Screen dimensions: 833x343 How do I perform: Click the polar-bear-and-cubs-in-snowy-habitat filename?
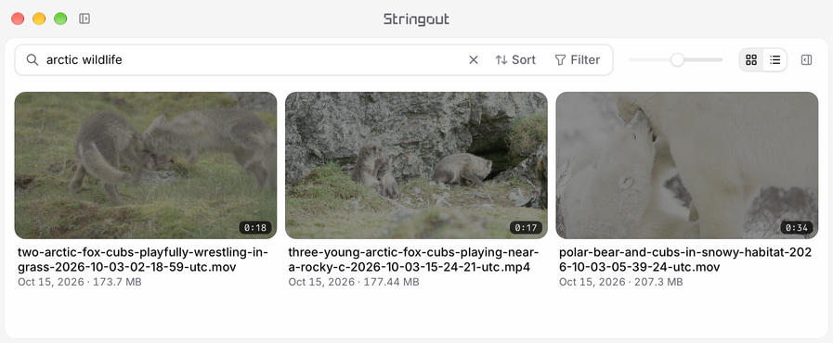point(685,260)
